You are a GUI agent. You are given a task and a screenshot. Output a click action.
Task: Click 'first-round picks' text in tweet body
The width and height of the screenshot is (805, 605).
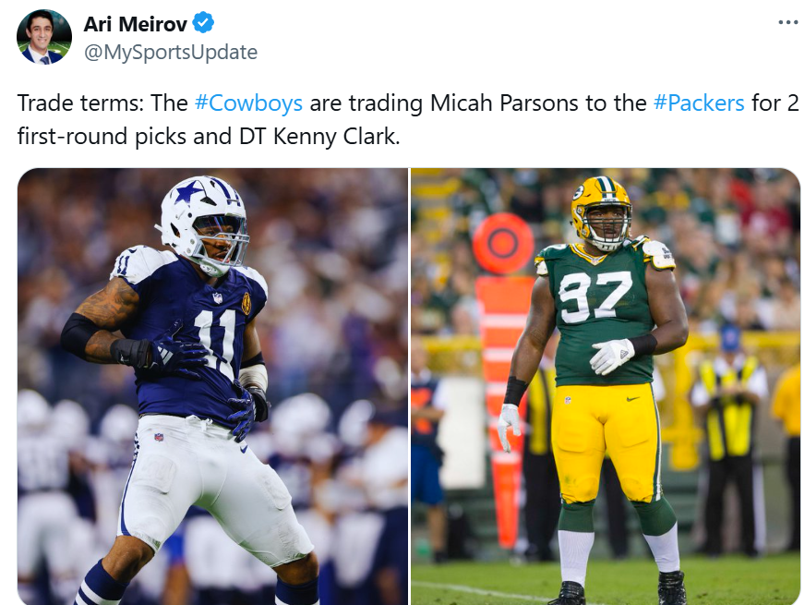coord(125,137)
